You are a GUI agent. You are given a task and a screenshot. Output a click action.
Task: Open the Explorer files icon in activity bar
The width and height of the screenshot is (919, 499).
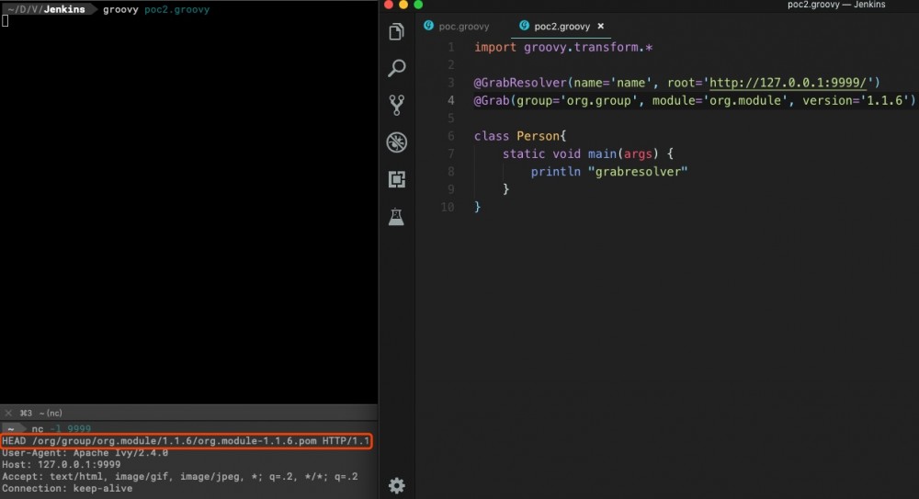397,31
